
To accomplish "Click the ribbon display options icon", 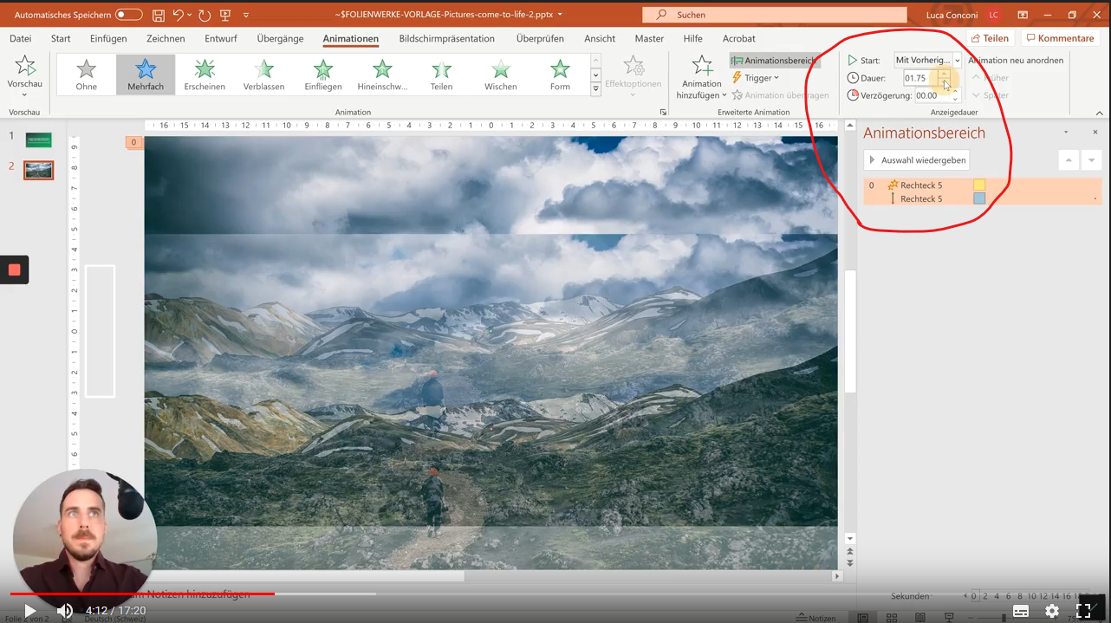I will click(1023, 15).
